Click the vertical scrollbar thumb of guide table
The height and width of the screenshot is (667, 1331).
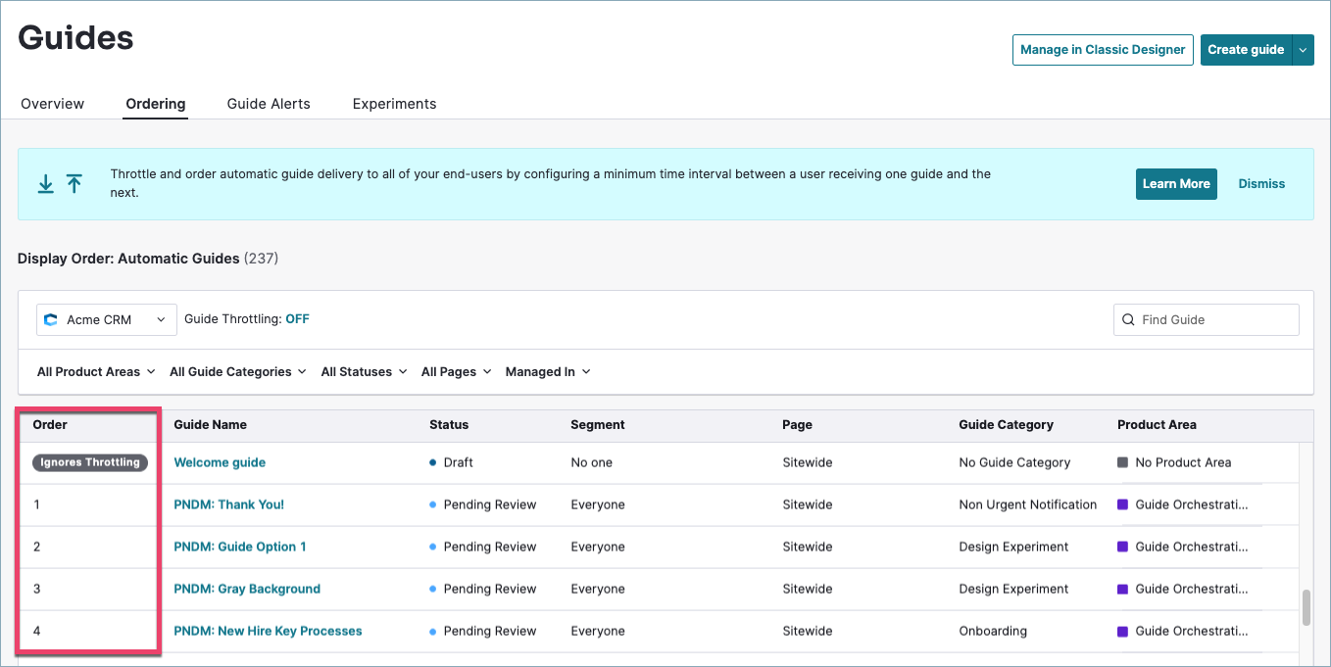click(1306, 607)
